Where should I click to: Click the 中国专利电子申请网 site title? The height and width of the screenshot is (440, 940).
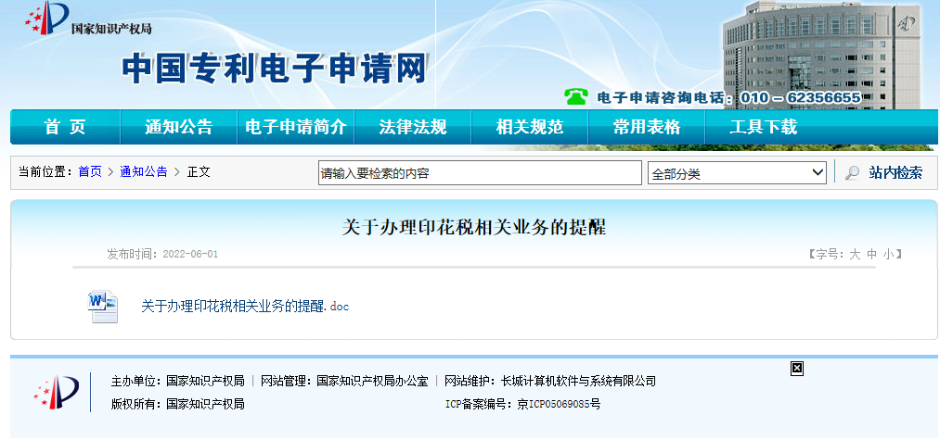275,69
